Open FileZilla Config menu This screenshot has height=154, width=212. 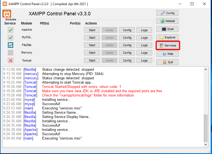point(127,45)
